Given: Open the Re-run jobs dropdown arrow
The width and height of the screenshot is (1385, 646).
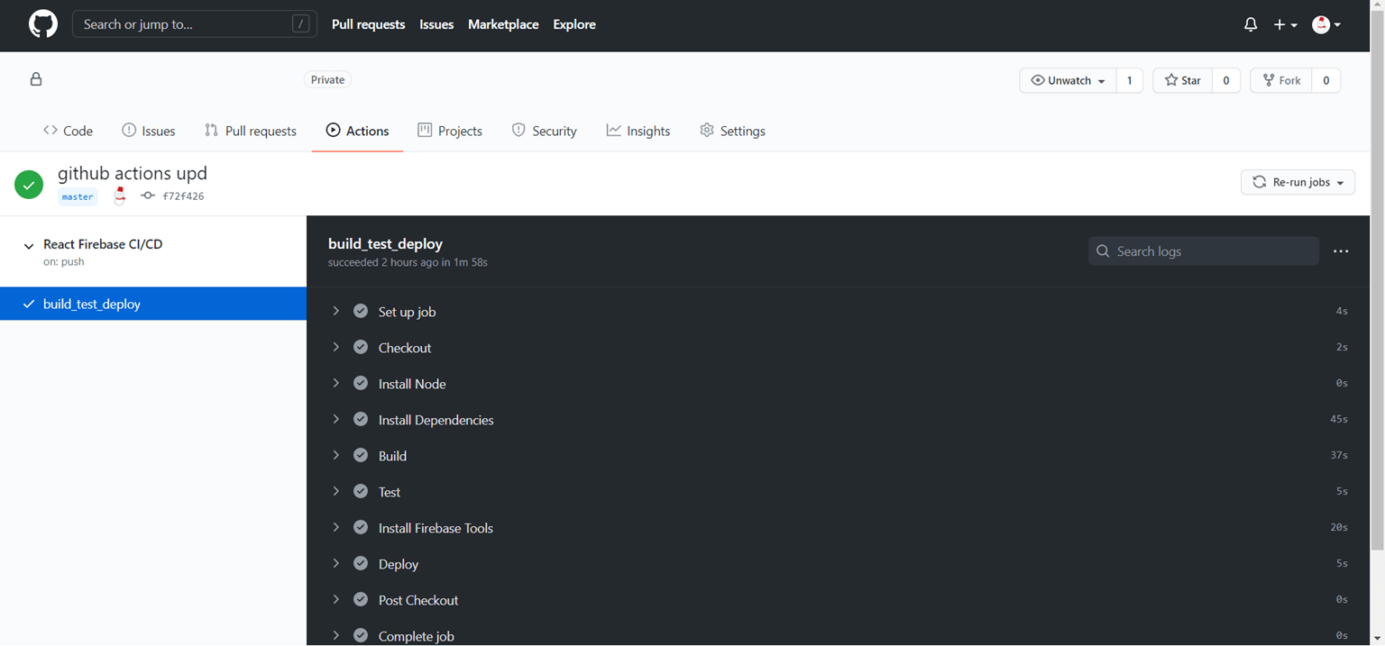Looking at the screenshot, I should tap(1341, 182).
